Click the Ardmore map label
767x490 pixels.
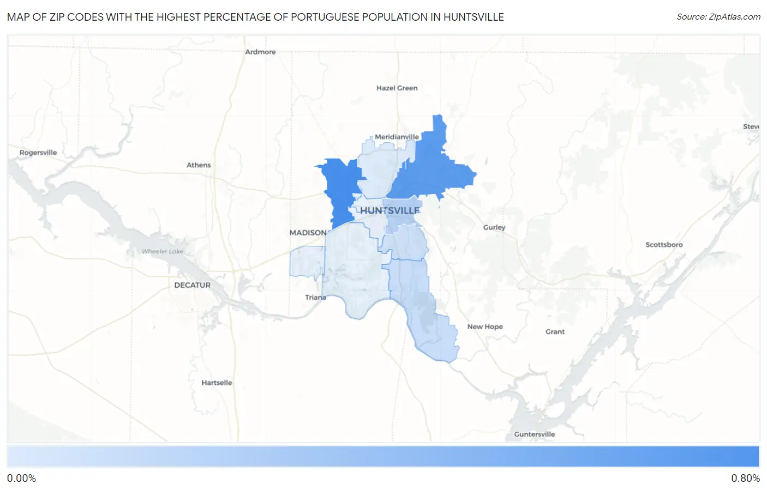[x=260, y=52]
